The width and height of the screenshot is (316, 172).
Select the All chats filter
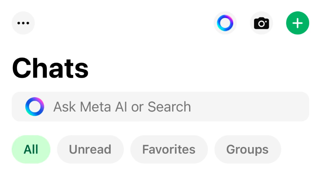(x=31, y=149)
